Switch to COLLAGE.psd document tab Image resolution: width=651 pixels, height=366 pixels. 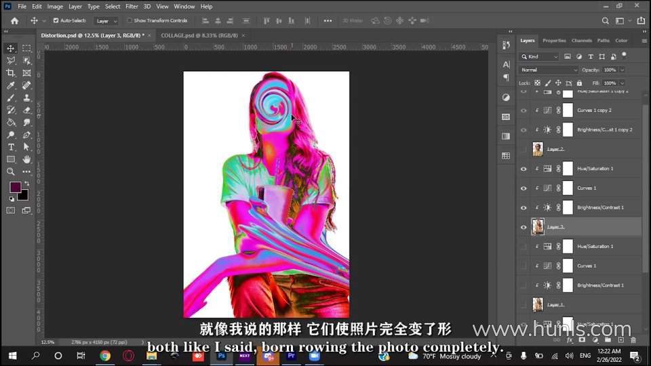[x=199, y=36]
